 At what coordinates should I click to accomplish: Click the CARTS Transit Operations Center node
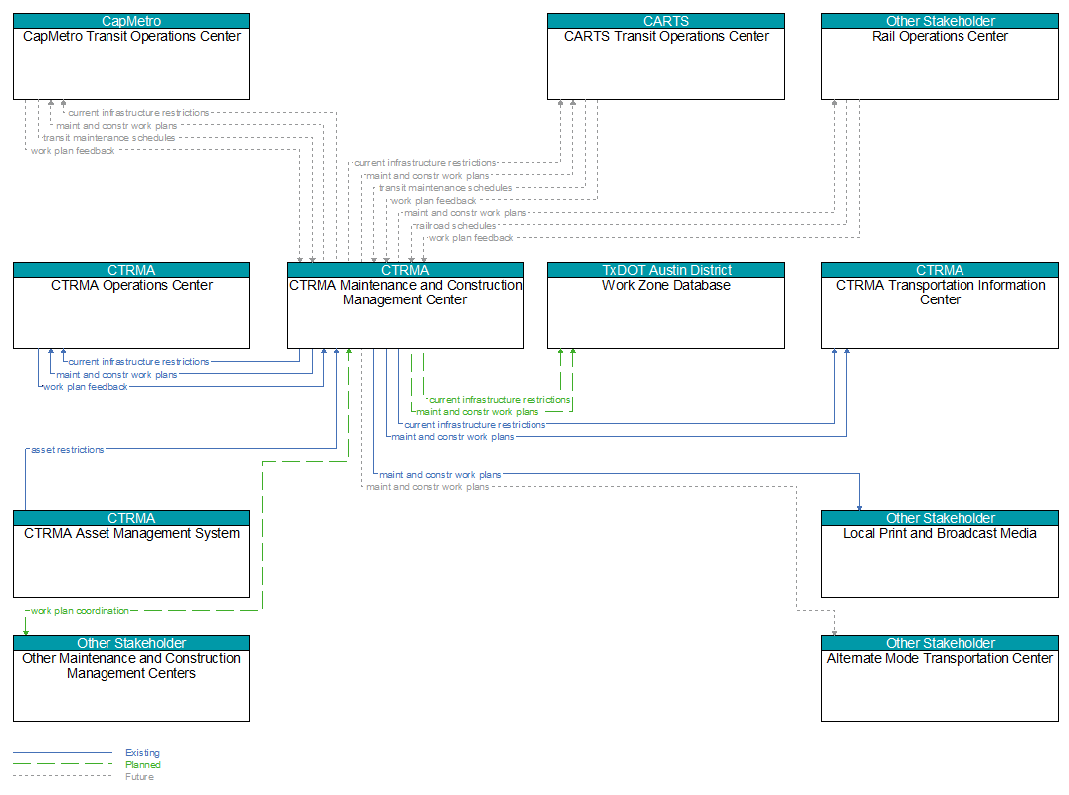[x=666, y=57]
